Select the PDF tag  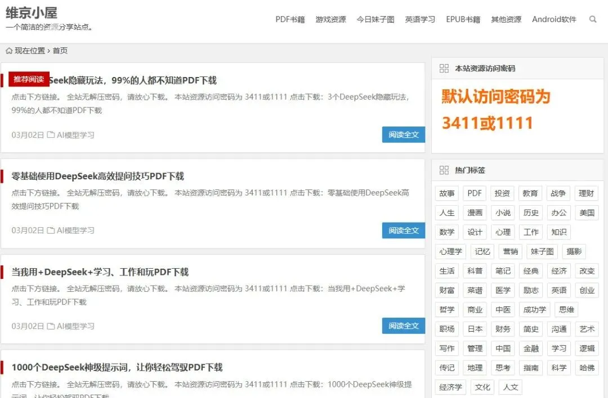pos(475,193)
